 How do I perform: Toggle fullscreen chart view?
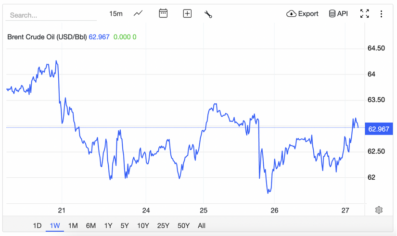pyautogui.click(x=365, y=14)
